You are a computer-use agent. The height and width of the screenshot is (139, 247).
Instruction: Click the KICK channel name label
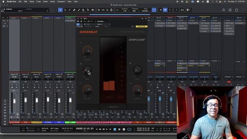(x=25, y=122)
